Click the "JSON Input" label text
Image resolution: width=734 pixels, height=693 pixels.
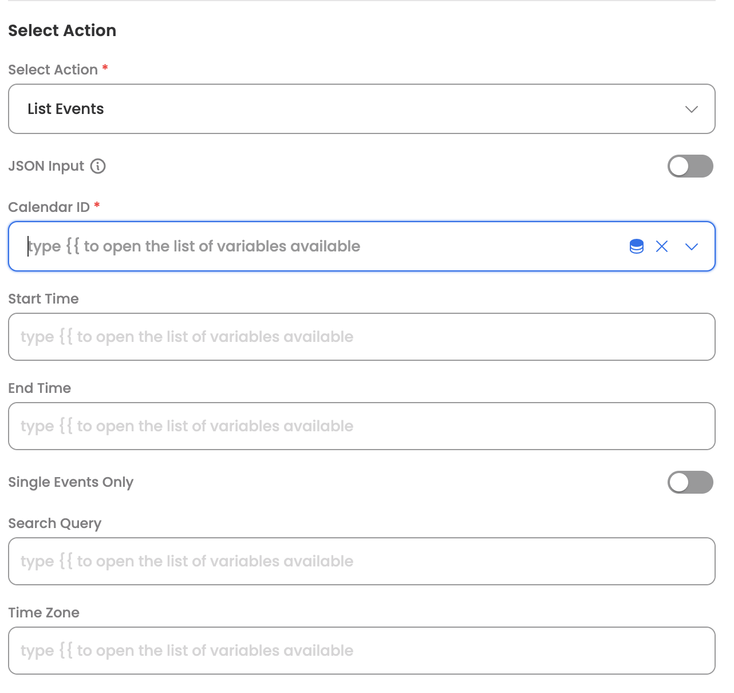(x=46, y=166)
